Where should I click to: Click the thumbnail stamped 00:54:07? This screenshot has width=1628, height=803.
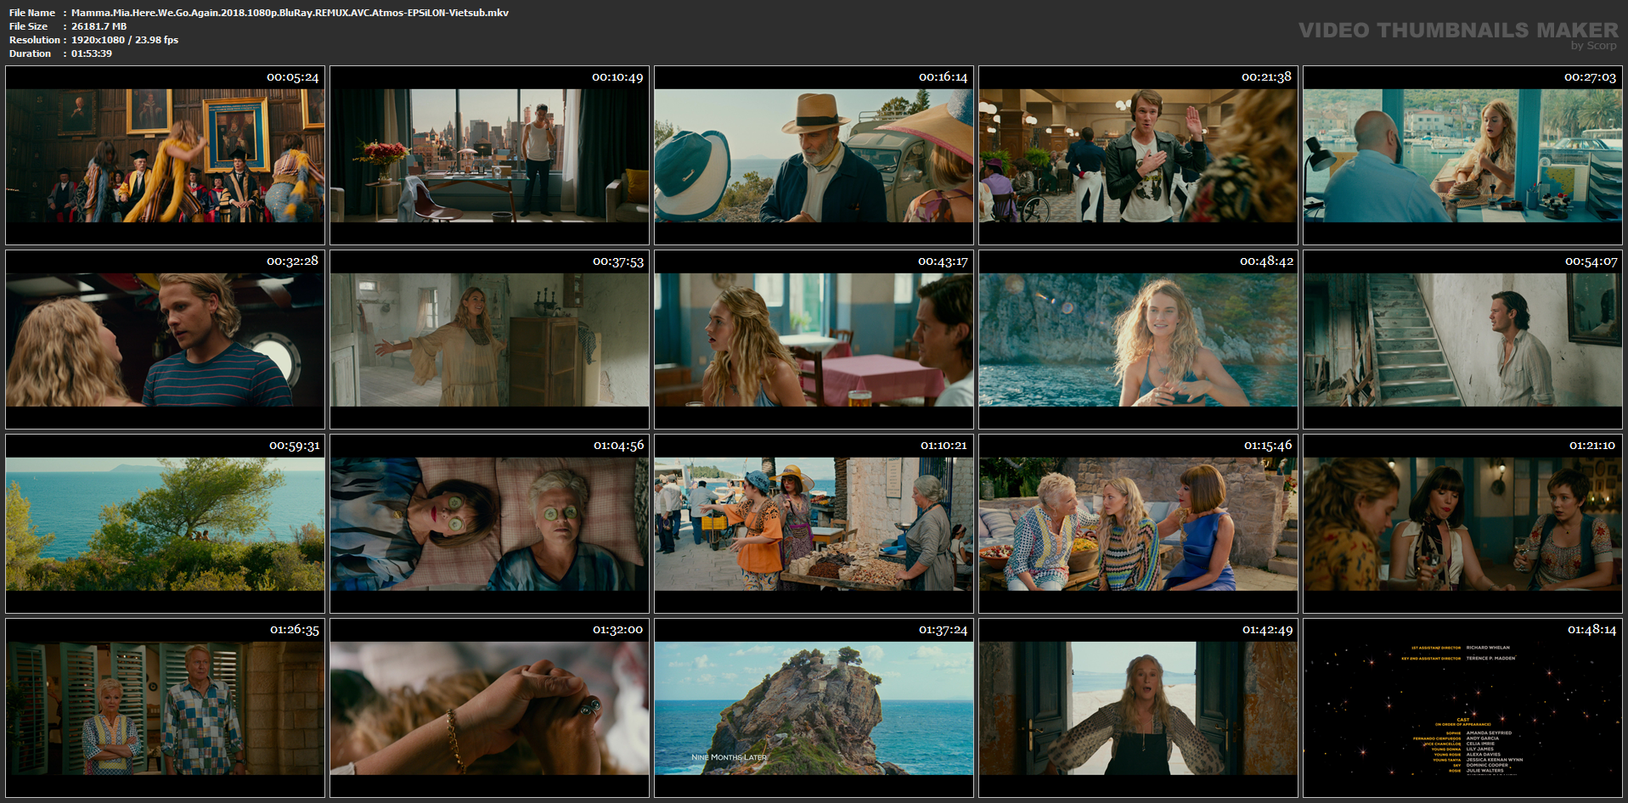pyautogui.click(x=1462, y=340)
